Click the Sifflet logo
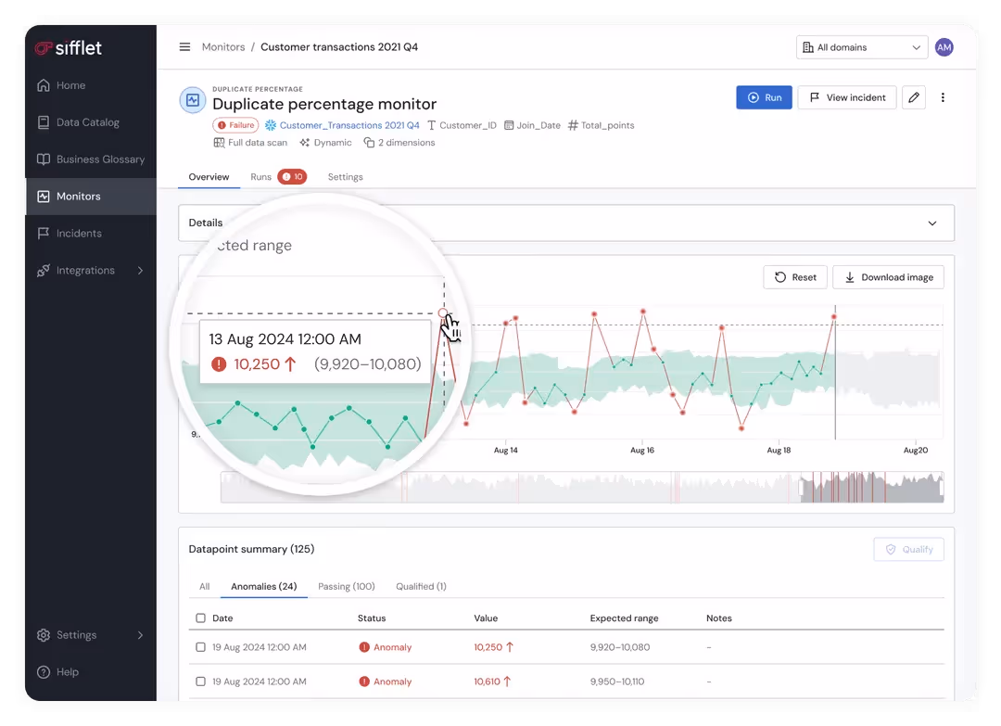Image resolution: width=1001 pixels, height=726 pixels. [69, 48]
